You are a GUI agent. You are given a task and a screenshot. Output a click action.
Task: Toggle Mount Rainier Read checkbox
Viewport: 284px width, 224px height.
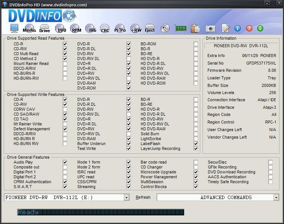(x=65, y=63)
